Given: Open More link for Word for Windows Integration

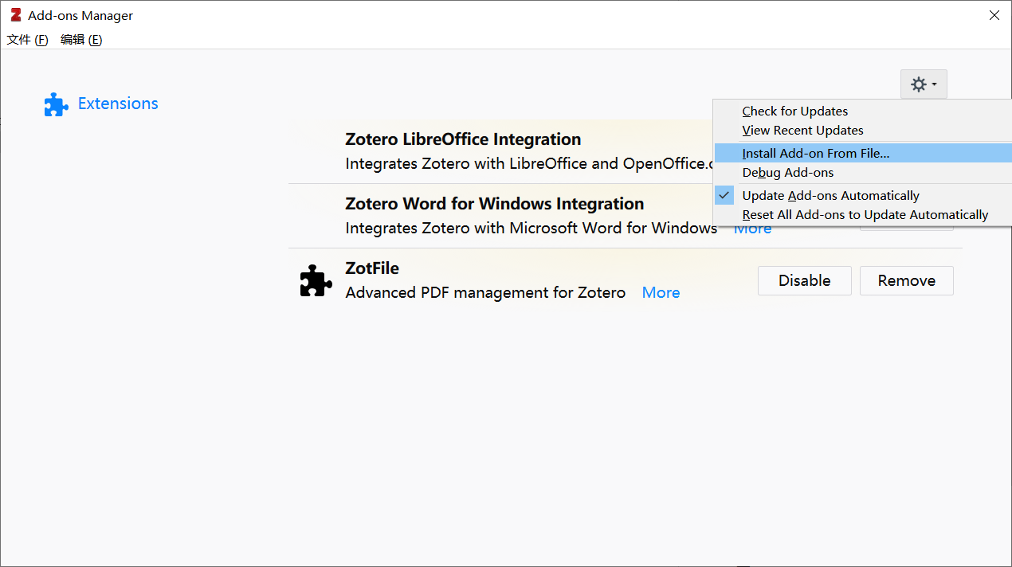Looking at the screenshot, I should (752, 231).
